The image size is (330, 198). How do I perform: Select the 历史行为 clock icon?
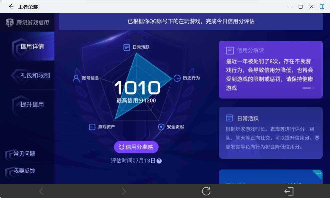click(x=177, y=78)
